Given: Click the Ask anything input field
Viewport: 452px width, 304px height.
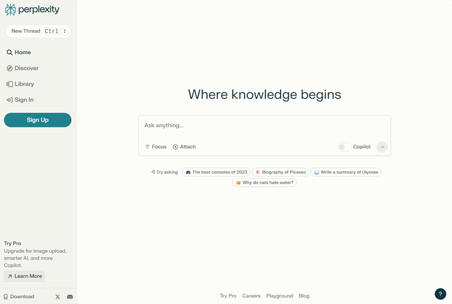Looking at the screenshot, I should coord(264,126).
